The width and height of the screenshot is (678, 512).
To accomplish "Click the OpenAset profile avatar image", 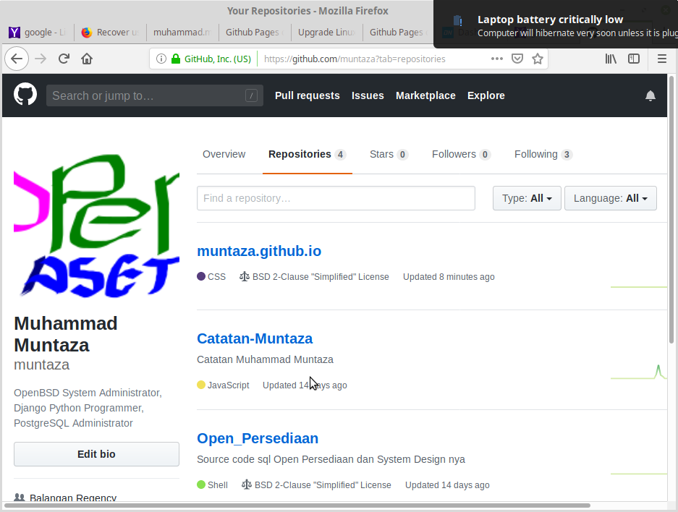I will pos(96,226).
